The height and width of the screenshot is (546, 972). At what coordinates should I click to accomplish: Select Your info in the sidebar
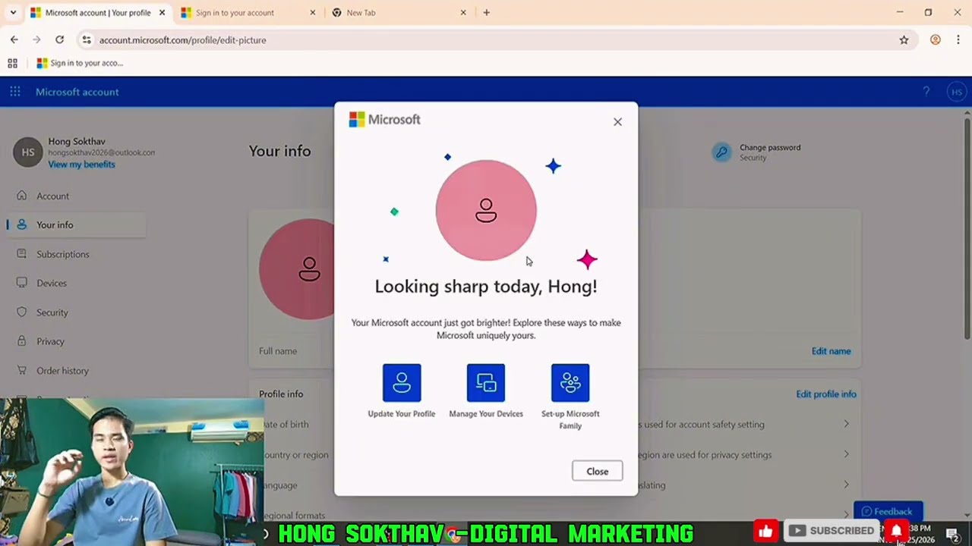[55, 224]
